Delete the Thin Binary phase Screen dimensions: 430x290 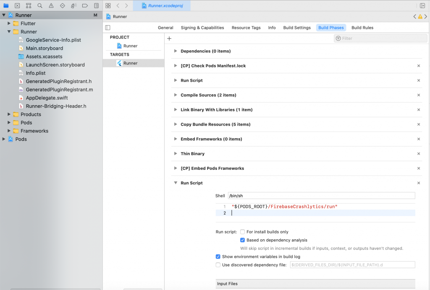coord(419,153)
